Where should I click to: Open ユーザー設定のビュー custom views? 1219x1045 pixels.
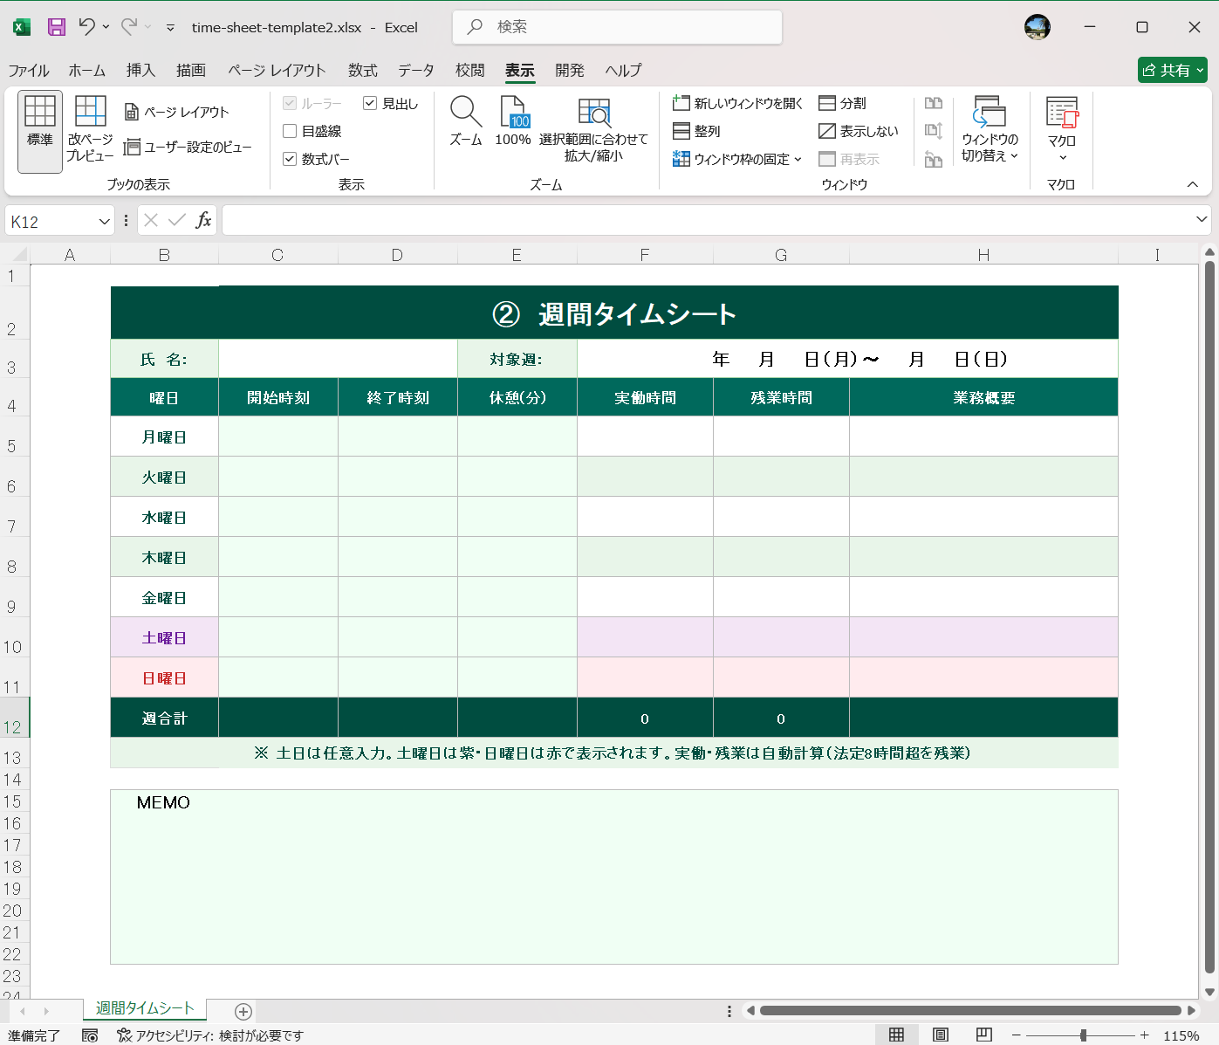pyautogui.click(x=188, y=147)
